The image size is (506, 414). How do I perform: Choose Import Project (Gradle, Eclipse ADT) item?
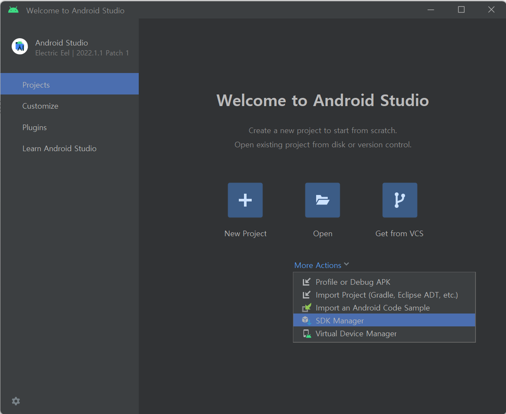pyautogui.click(x=384, y=295)
